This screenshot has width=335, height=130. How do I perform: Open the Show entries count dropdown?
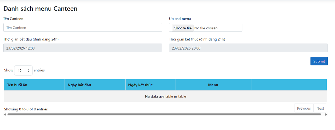click(23, 70)
